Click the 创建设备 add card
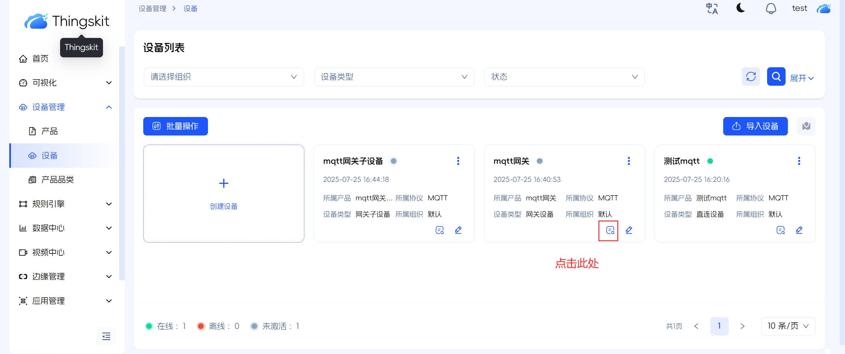The height and width of the screenshot is (354, 845). (223, 193)
